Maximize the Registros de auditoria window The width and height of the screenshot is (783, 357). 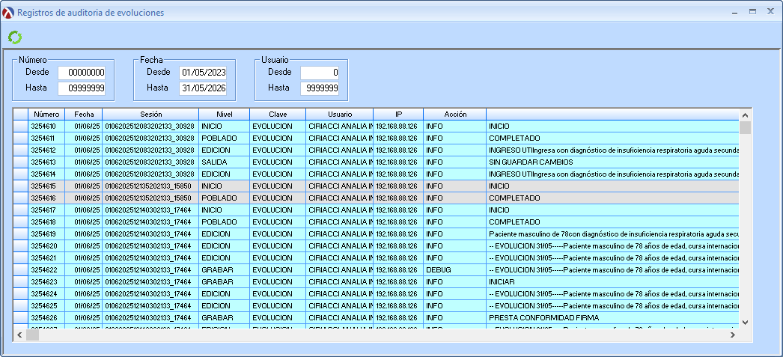(752, 12)
